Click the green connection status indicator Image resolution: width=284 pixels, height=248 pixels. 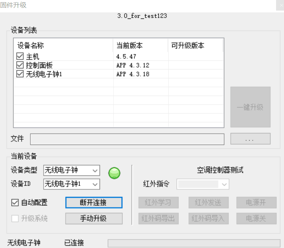[114, 173]
